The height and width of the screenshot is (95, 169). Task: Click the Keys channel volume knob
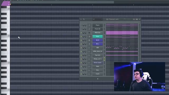(86, 37)
